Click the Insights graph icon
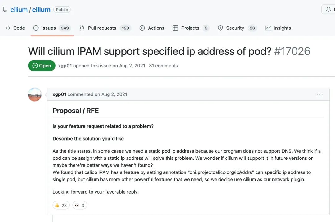The image size is (335, 222). point(268,28)
